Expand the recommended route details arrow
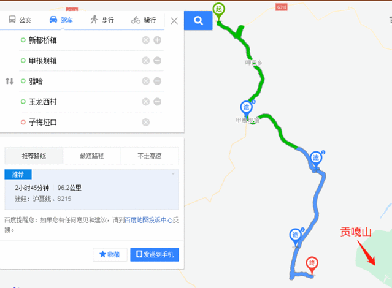This screenshot has width=392, height=288. [x=173, y=174]
